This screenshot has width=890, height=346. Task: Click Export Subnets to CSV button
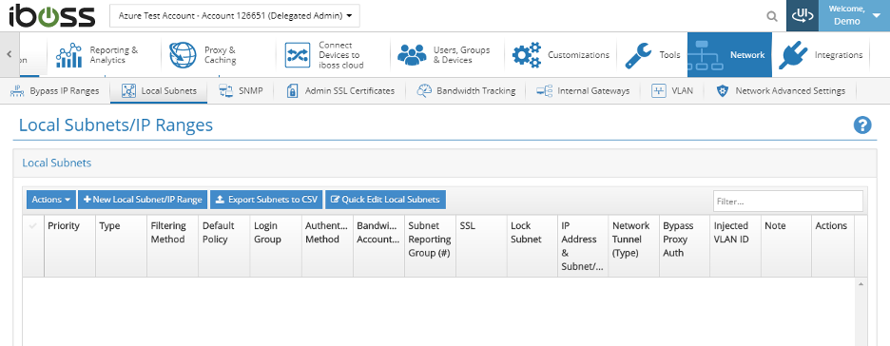click(x=267, y=200)
